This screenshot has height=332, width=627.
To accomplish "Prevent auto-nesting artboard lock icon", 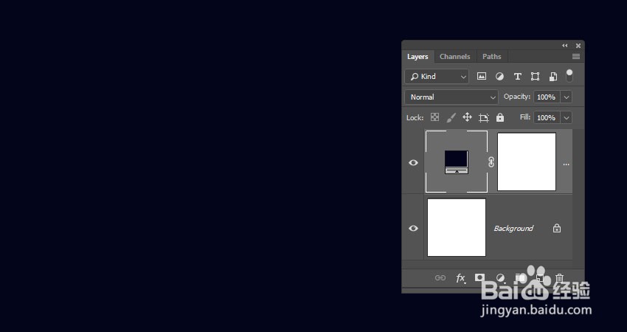I will [484, 117].
